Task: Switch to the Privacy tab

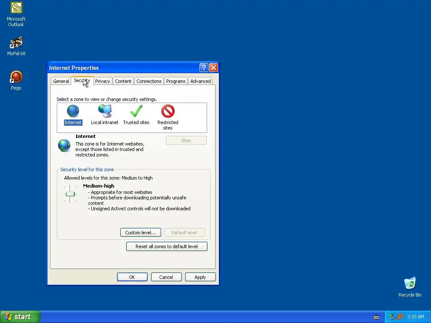Action: tap(103, 81)
